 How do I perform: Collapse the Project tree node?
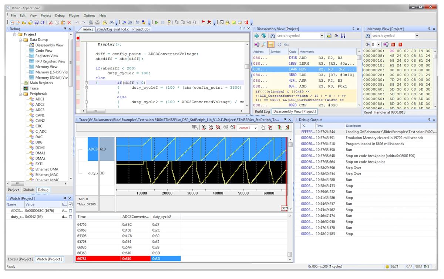point(15,34)
